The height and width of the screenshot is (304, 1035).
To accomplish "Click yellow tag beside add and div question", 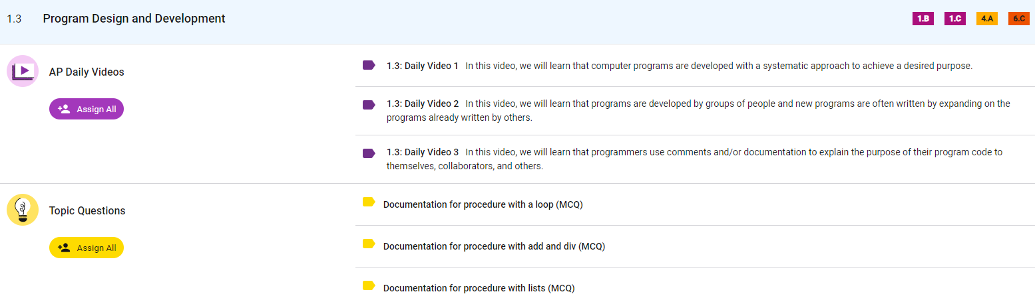I will coord(369,244).
